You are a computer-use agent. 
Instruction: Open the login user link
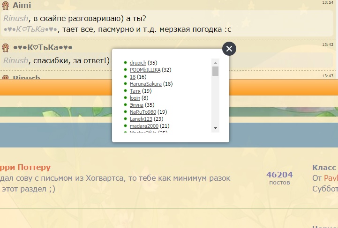pos(135,98)
